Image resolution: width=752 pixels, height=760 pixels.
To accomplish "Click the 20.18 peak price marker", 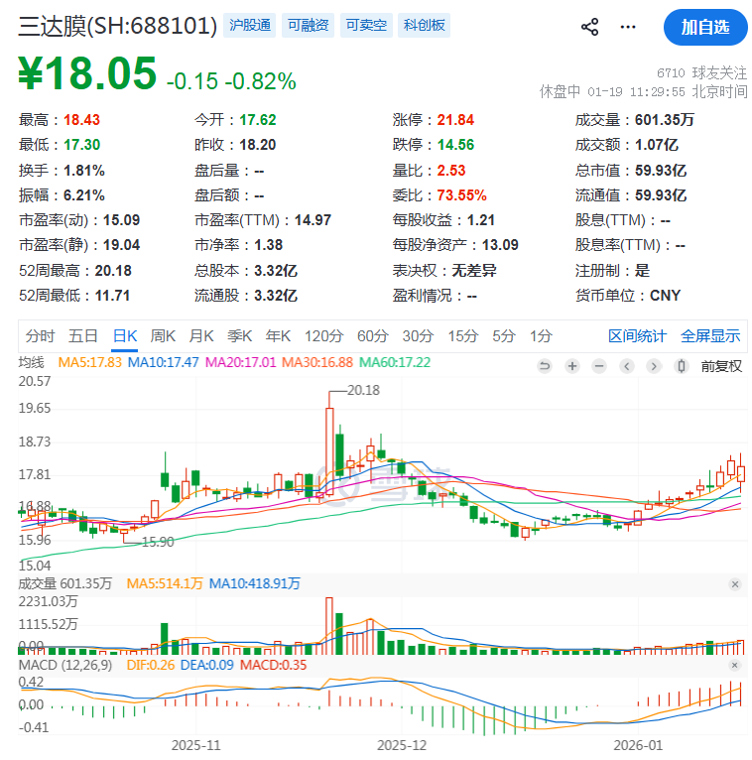I will tap(363, 390).
